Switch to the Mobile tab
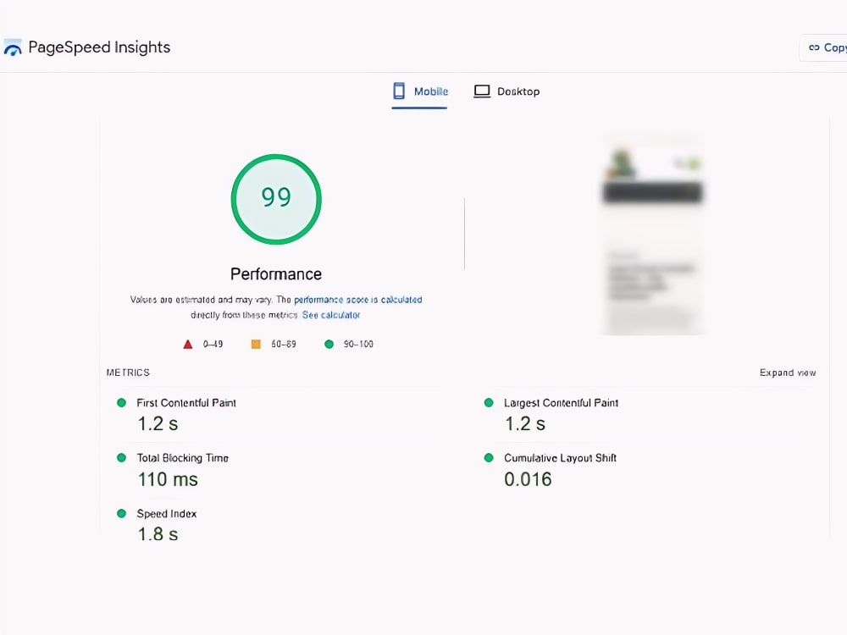Screen dimensions: 847x635 point(420,91)
